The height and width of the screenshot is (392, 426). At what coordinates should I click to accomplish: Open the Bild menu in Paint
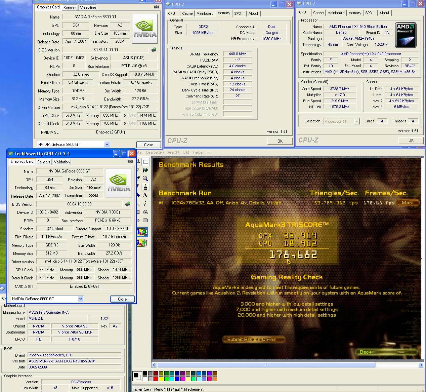click(186, 152)
